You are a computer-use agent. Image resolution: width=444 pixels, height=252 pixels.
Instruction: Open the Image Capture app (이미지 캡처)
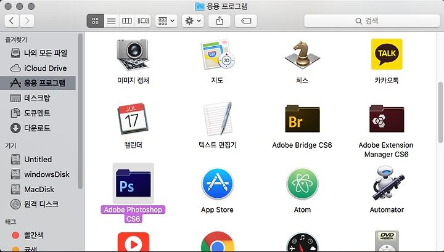pyautogui.click(x=133, y=54)
